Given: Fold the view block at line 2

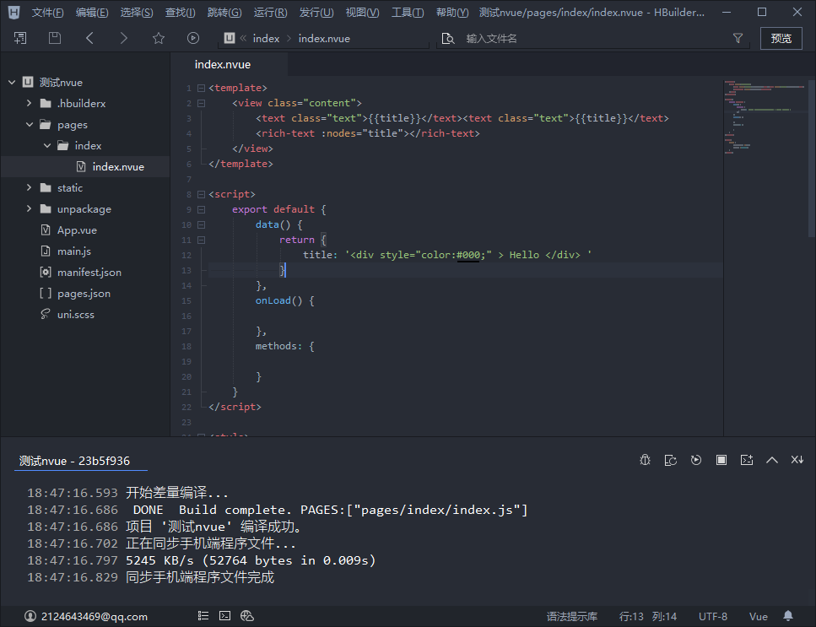Looking at the screenshot, I should (202, 103).
